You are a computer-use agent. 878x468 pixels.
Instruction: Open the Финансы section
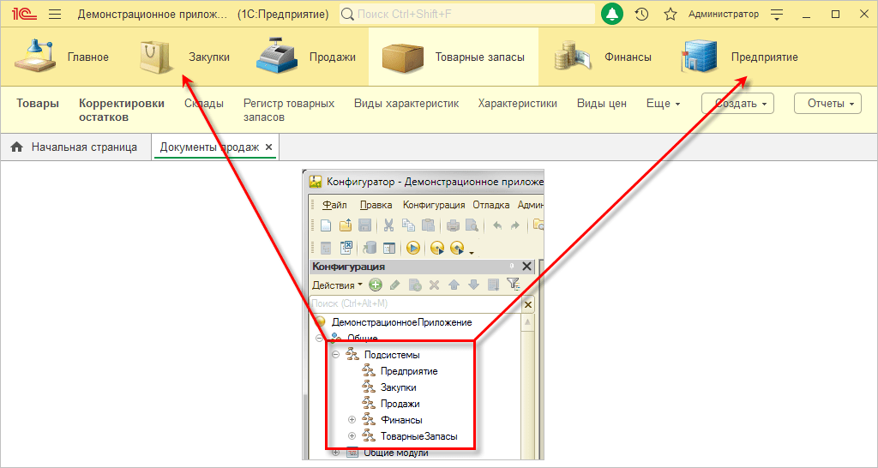tap(603, 57)
